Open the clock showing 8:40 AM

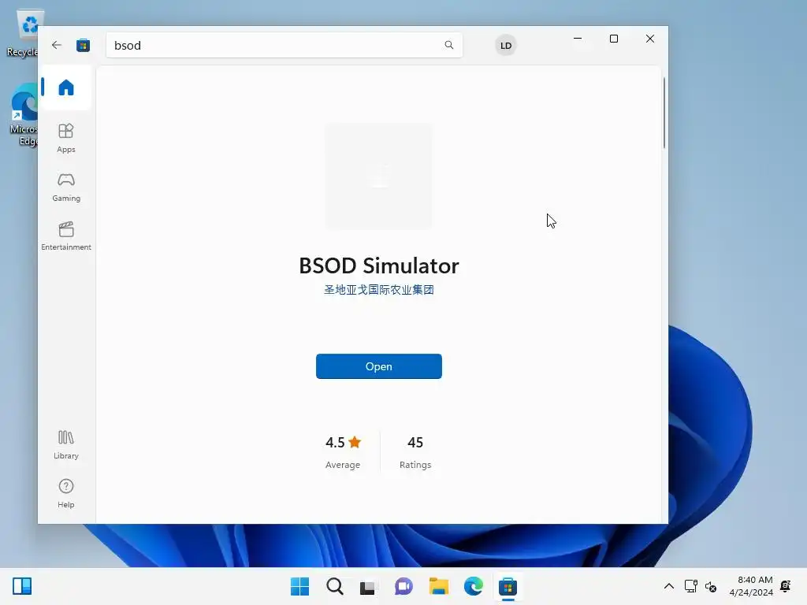(x=751, y=586)
